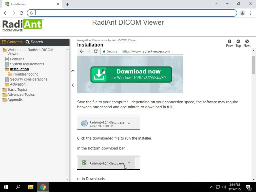Close the Installation browser tab

[x=58, y=4]
